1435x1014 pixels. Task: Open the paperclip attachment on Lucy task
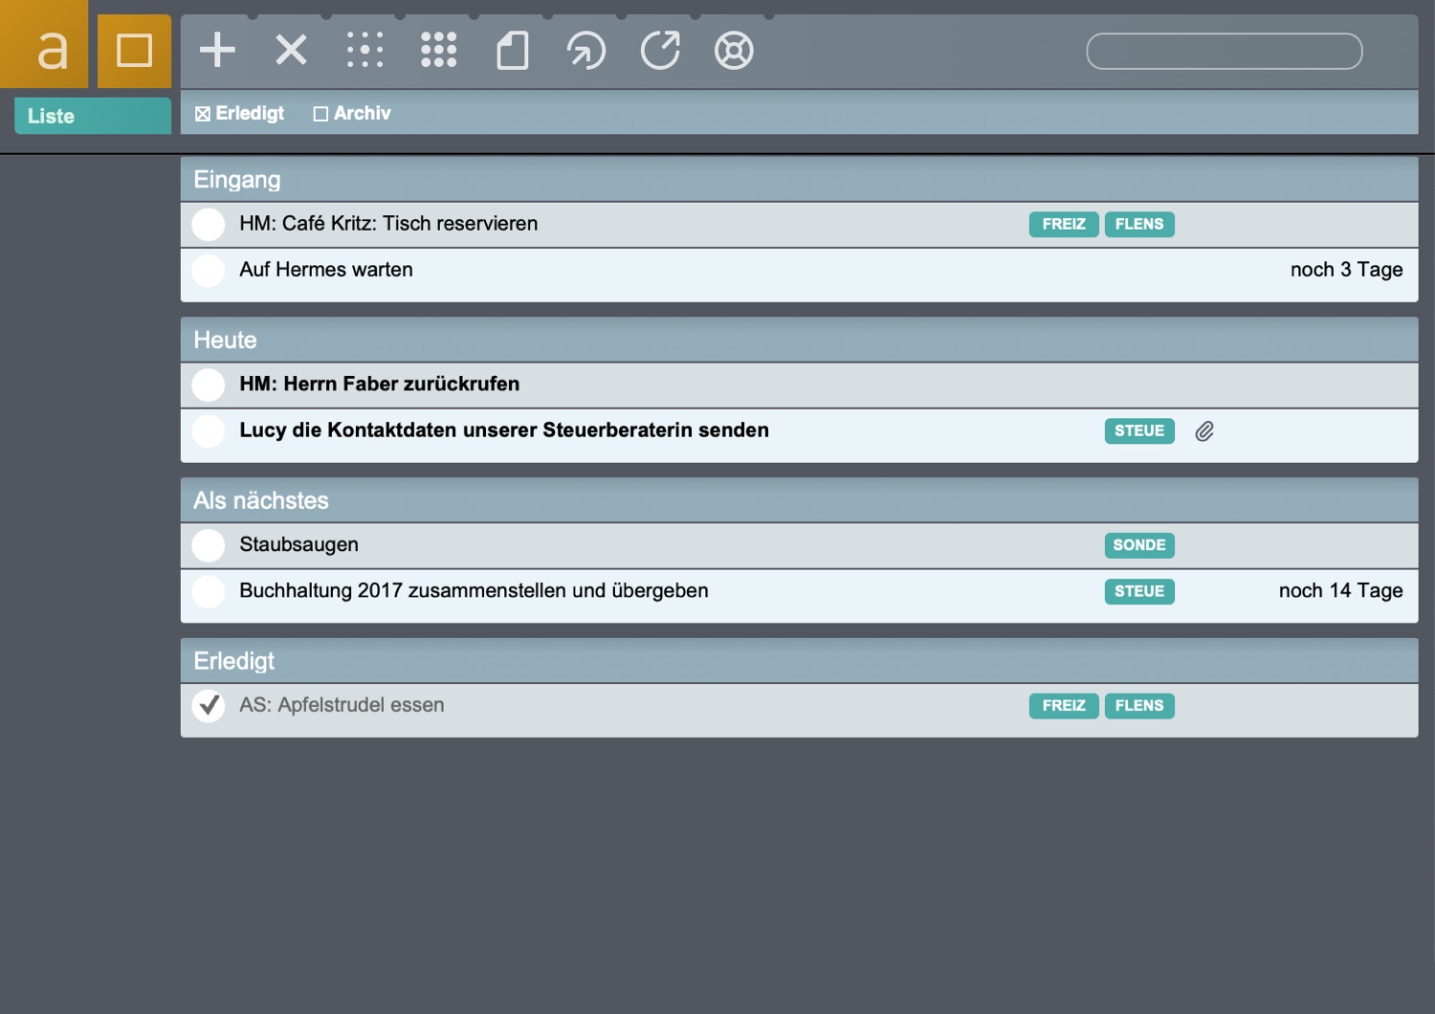(1204, 431)
